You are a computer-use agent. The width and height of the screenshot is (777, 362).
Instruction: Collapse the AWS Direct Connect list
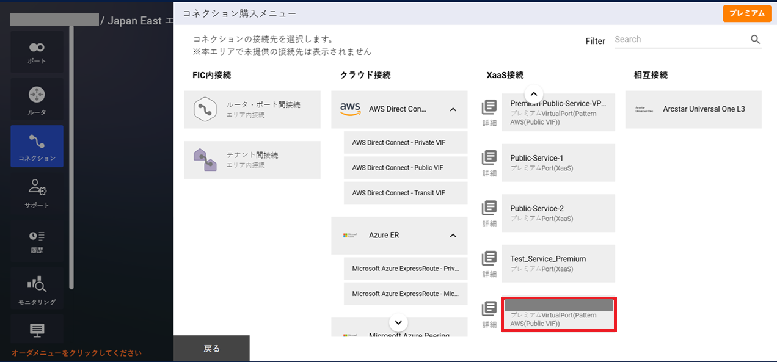[x=453, y=109]
